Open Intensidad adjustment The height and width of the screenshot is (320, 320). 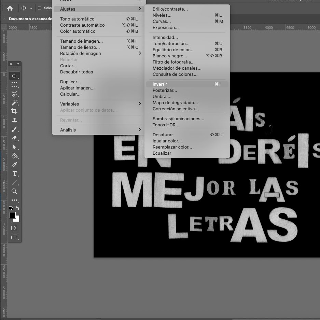187,37
